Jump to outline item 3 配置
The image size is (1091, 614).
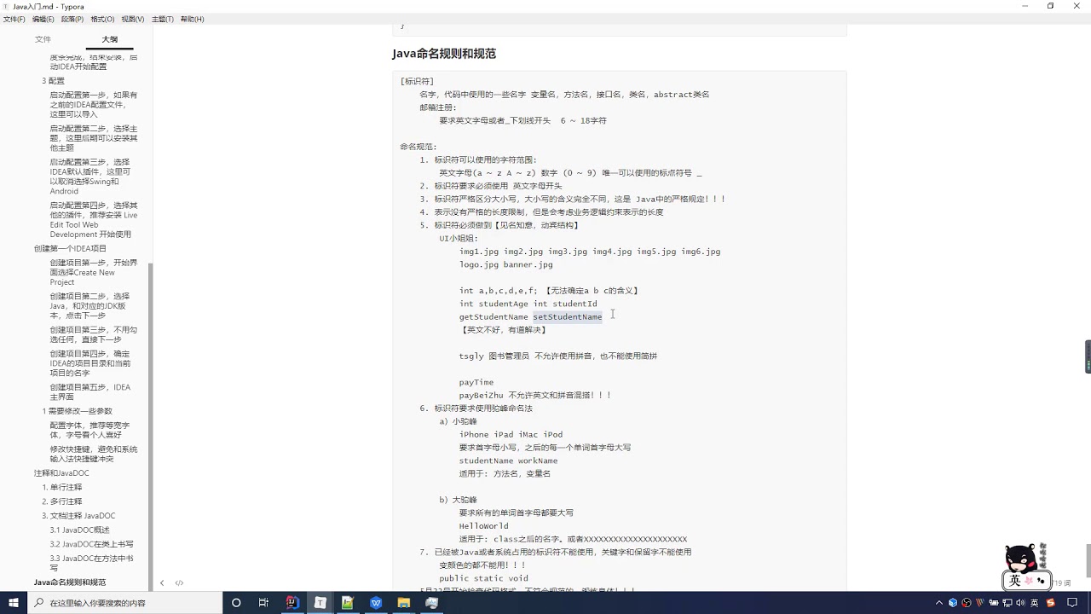tap(53, 81)
